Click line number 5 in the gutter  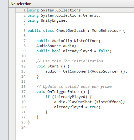coord(24,31)
